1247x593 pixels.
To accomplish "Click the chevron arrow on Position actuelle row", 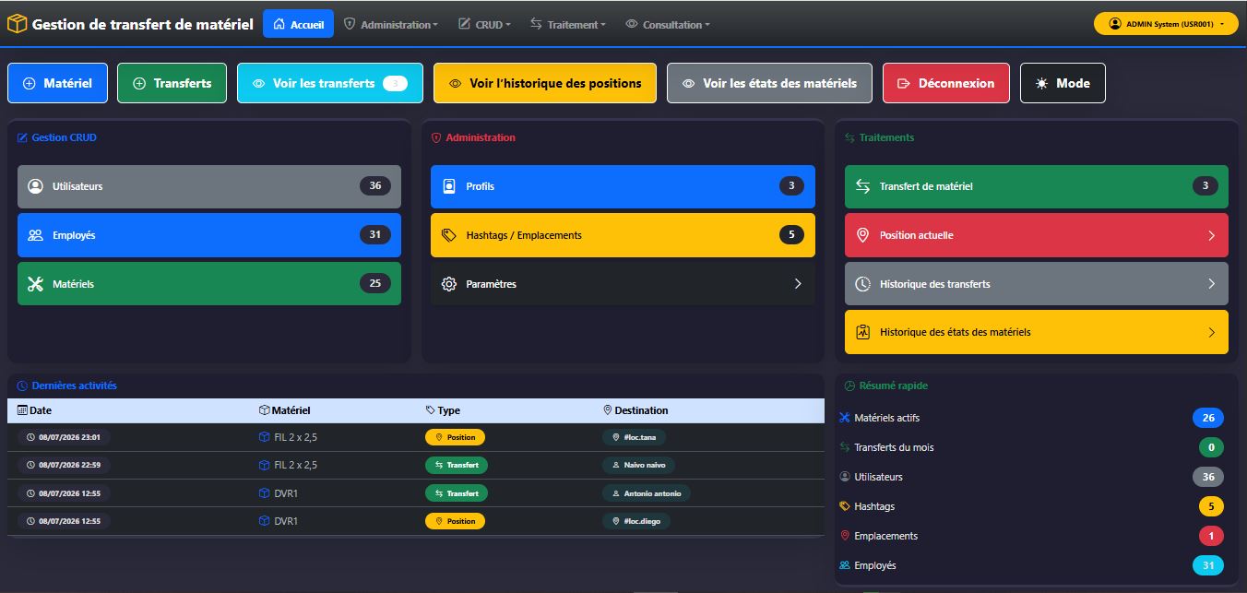I will click(1211, 235).
